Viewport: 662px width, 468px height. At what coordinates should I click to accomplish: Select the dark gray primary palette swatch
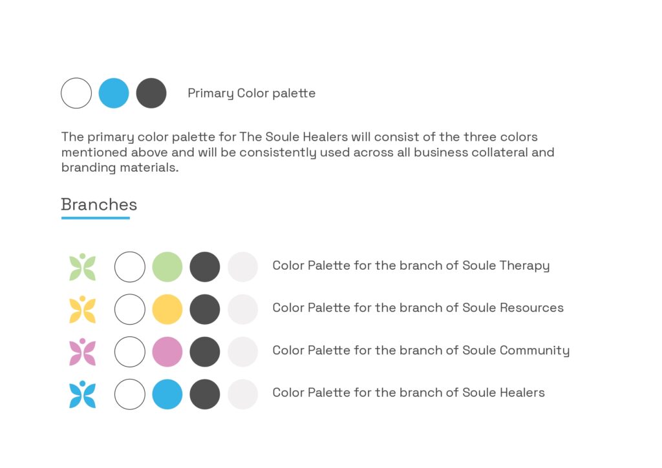click(x=151, y=93)
